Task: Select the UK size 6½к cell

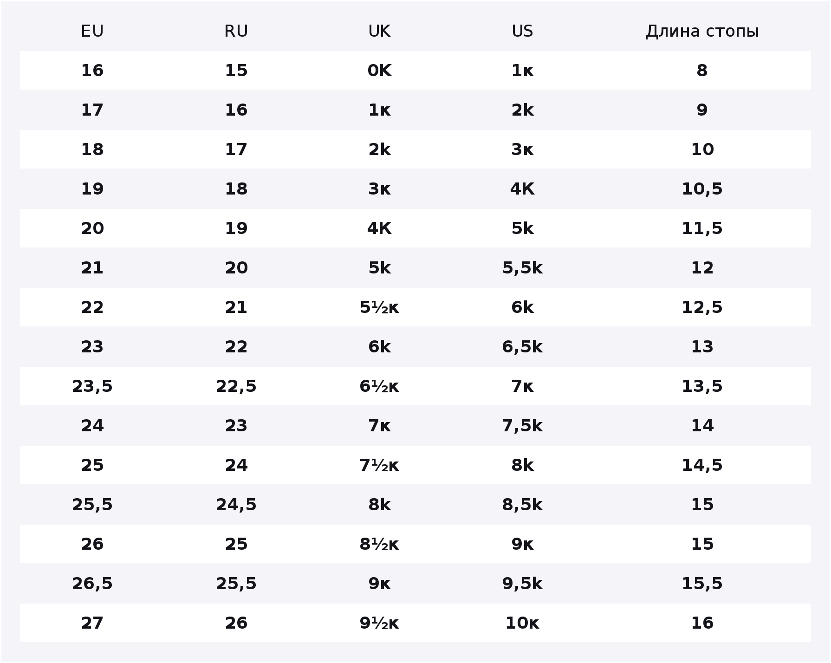Action: coord(379,386)
